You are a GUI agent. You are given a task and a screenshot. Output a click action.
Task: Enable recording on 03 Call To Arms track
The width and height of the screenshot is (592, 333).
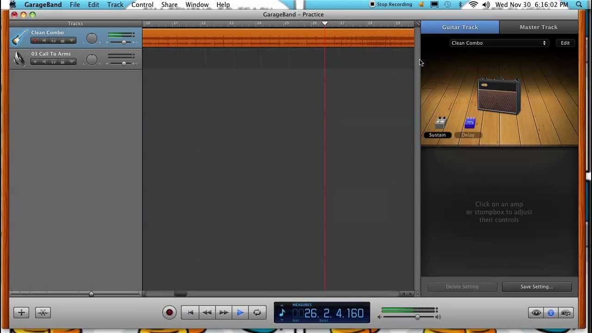tap(35, 62)
